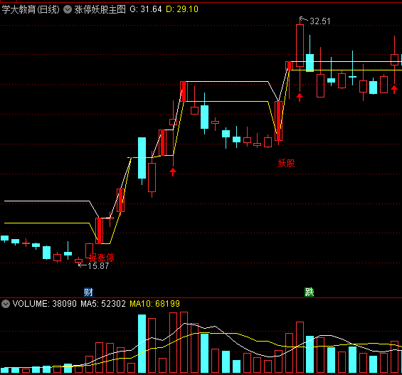
Task: Click the 15.87 low price label
Action: click(x=98, y=266)
